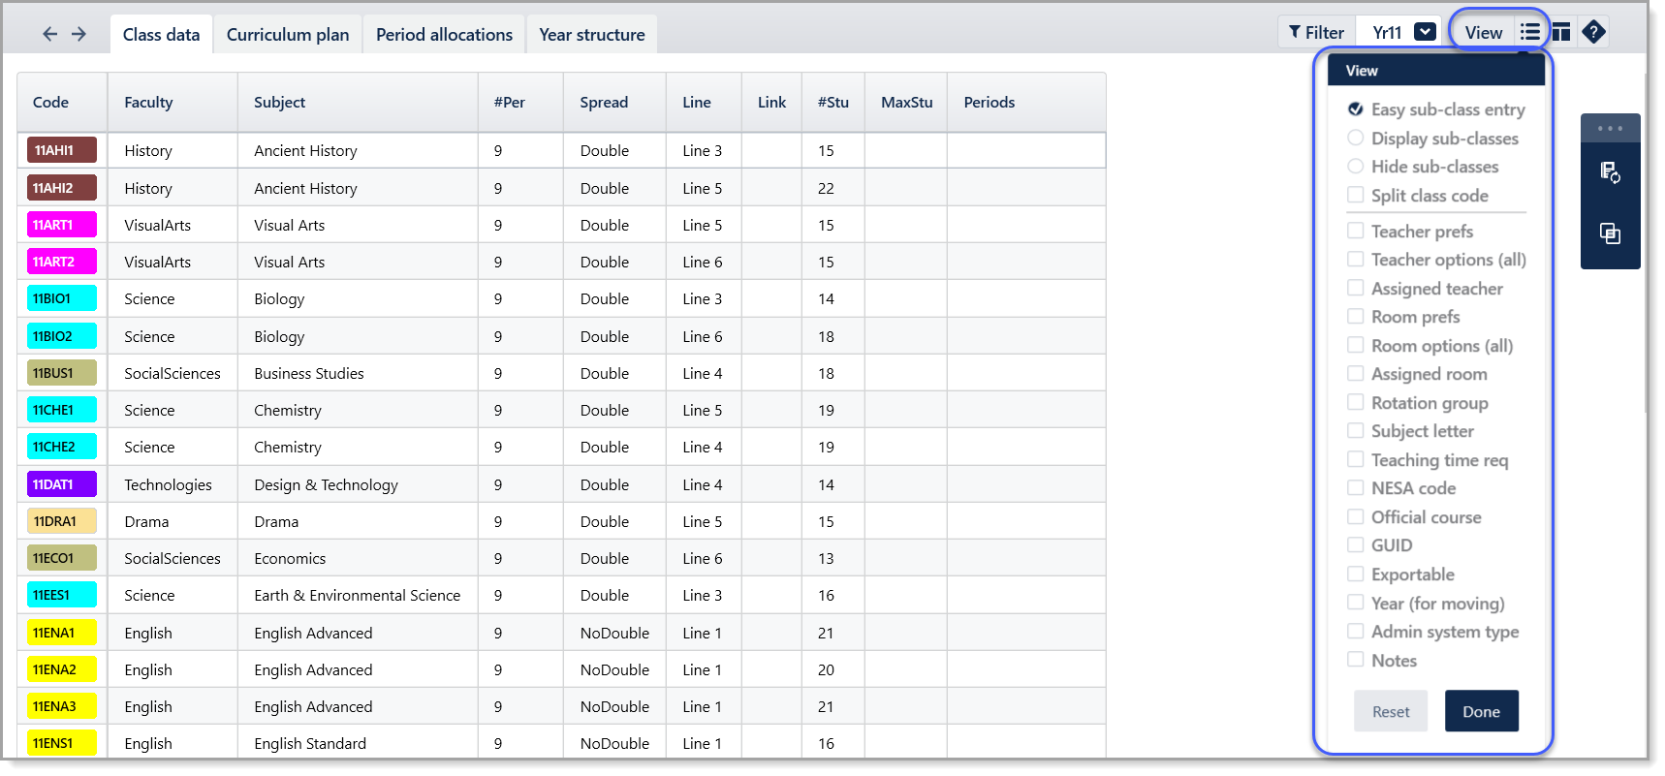The height and width of the screenshot is (776, 1665).
Task: Open the column layout icon
Action: point(1561,33)
